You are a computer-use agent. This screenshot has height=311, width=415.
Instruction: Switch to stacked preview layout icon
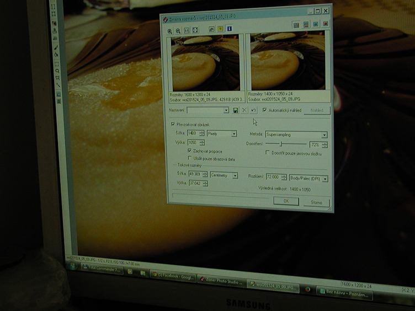[306, 25]
